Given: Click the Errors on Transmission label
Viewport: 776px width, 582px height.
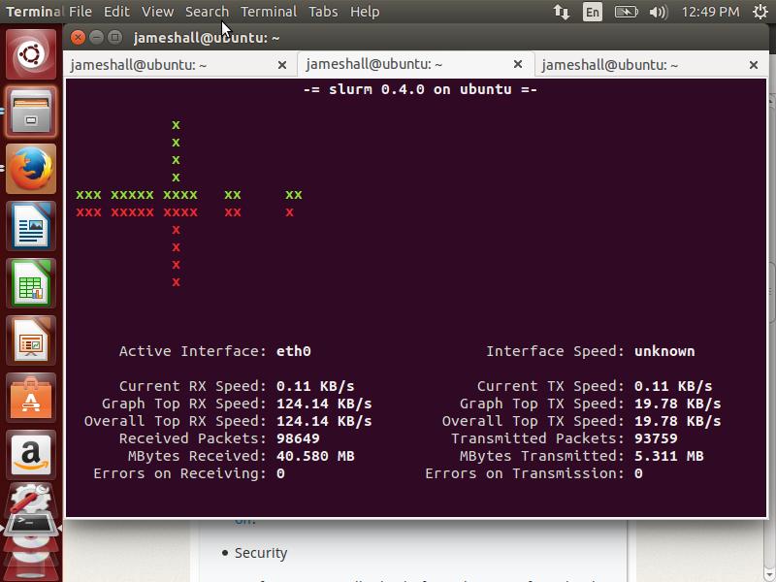Looking at the screenshot, I should [525, 473].
